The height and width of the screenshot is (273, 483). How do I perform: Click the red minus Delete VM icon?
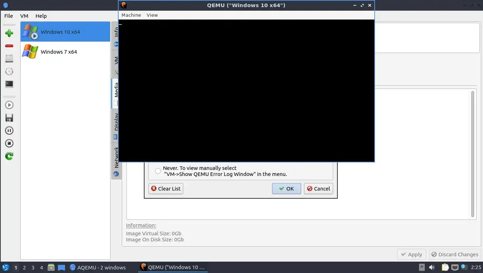click(9, 46)
